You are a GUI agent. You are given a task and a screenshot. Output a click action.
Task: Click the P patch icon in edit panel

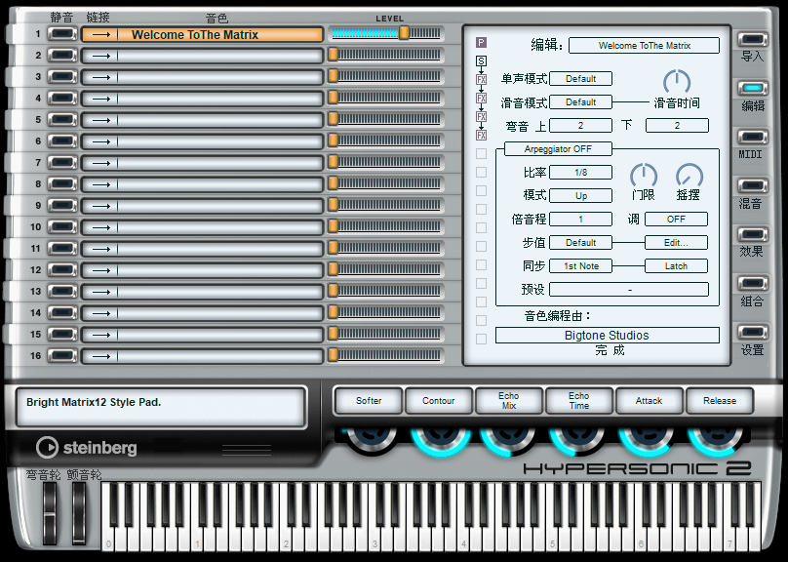(x=481, y=42)
